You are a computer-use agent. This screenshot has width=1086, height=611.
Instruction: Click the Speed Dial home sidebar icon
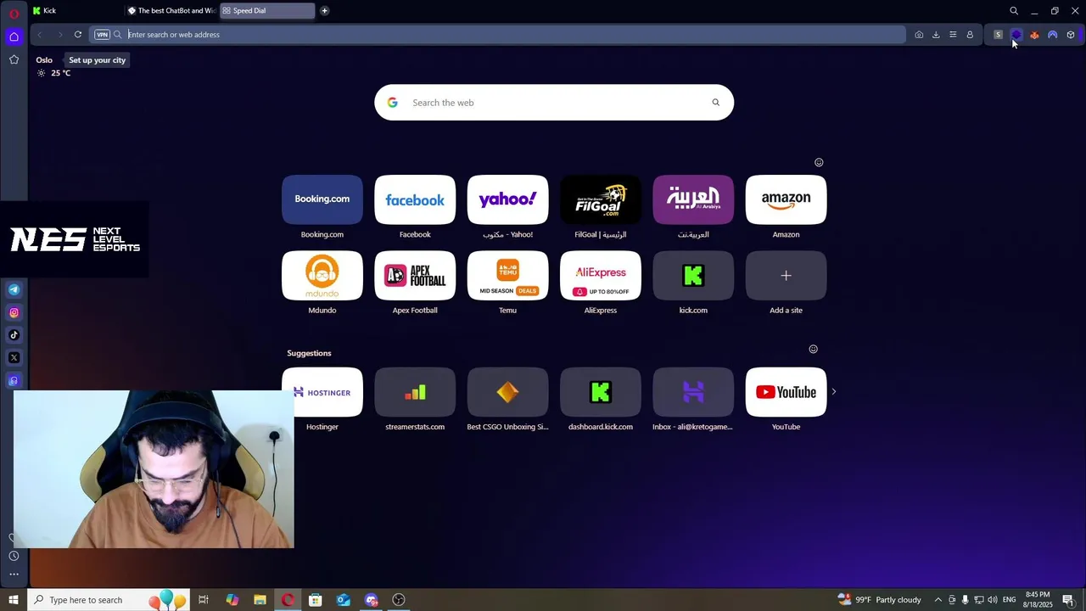(x=14, y=36)
